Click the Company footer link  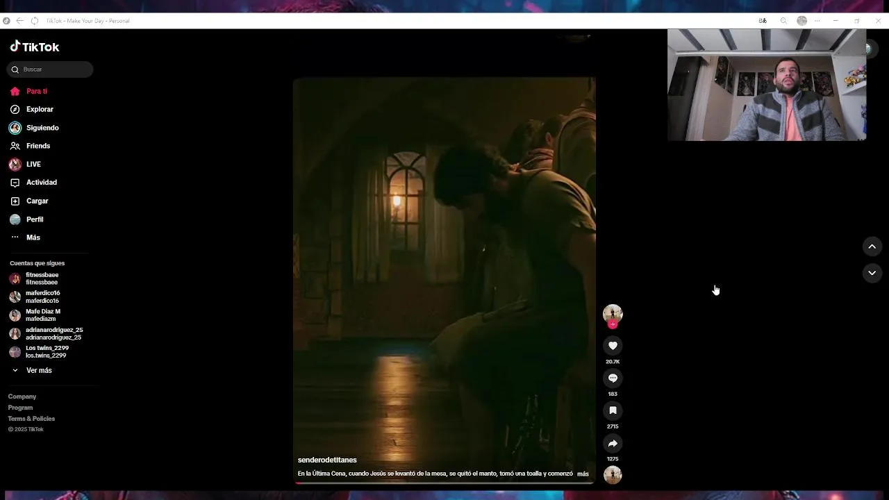coord(22,397)
